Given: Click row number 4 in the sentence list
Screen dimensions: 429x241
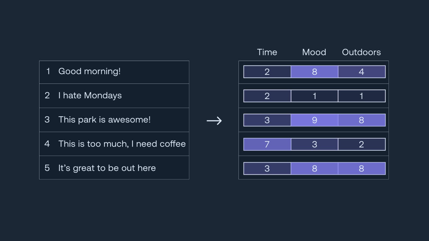Looking at the screenshot, I should [47, 144].
